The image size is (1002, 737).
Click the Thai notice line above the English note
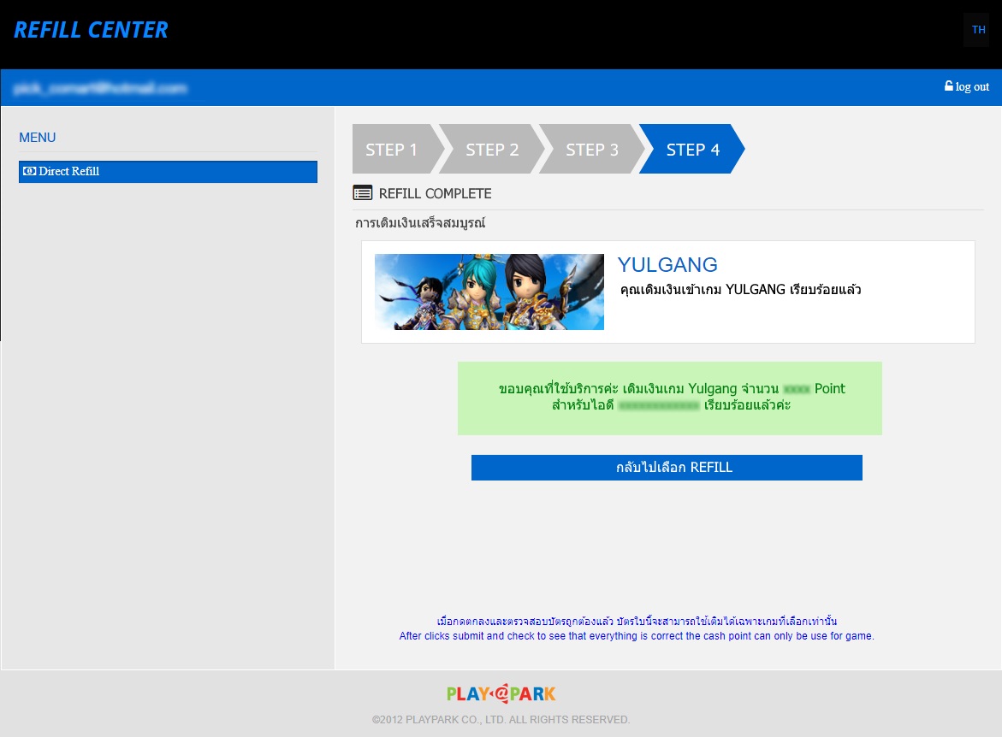[x=637, y=621]
